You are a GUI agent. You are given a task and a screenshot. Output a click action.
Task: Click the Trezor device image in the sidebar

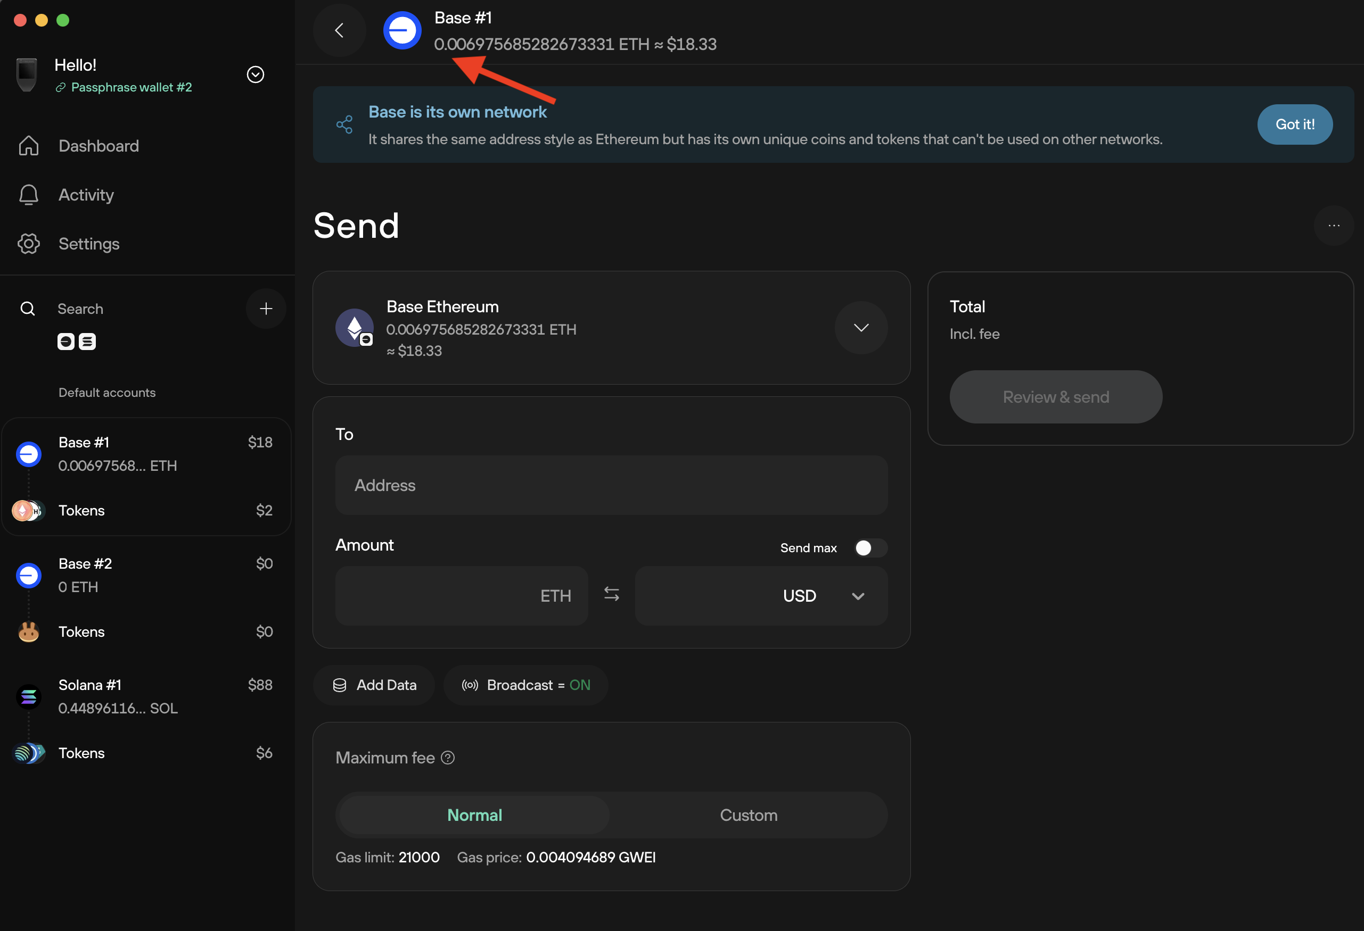coord(27,74)
